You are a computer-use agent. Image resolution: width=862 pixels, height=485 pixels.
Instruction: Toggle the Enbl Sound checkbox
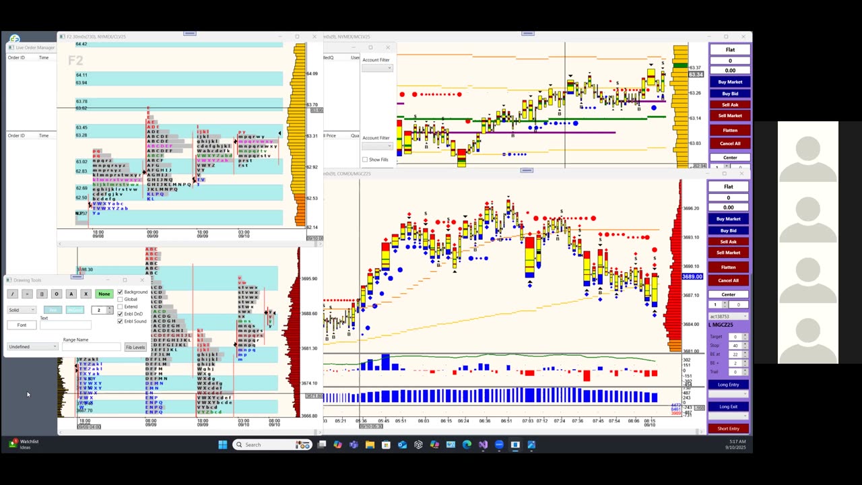[x=120, y=321]
